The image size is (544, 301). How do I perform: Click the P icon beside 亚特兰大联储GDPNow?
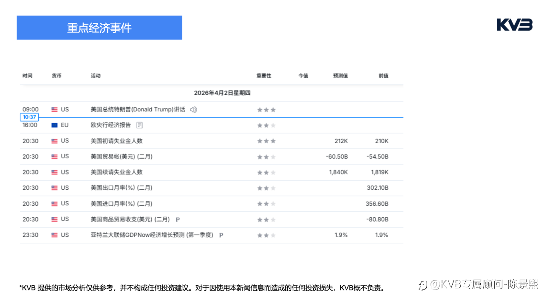(221, 235)
